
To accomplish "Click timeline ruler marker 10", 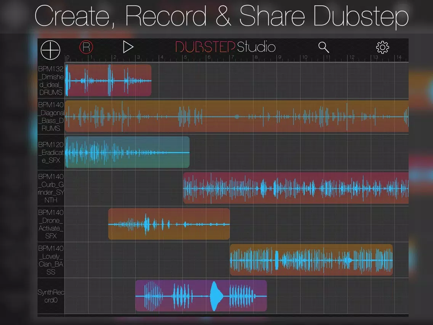I will [304, 57].
